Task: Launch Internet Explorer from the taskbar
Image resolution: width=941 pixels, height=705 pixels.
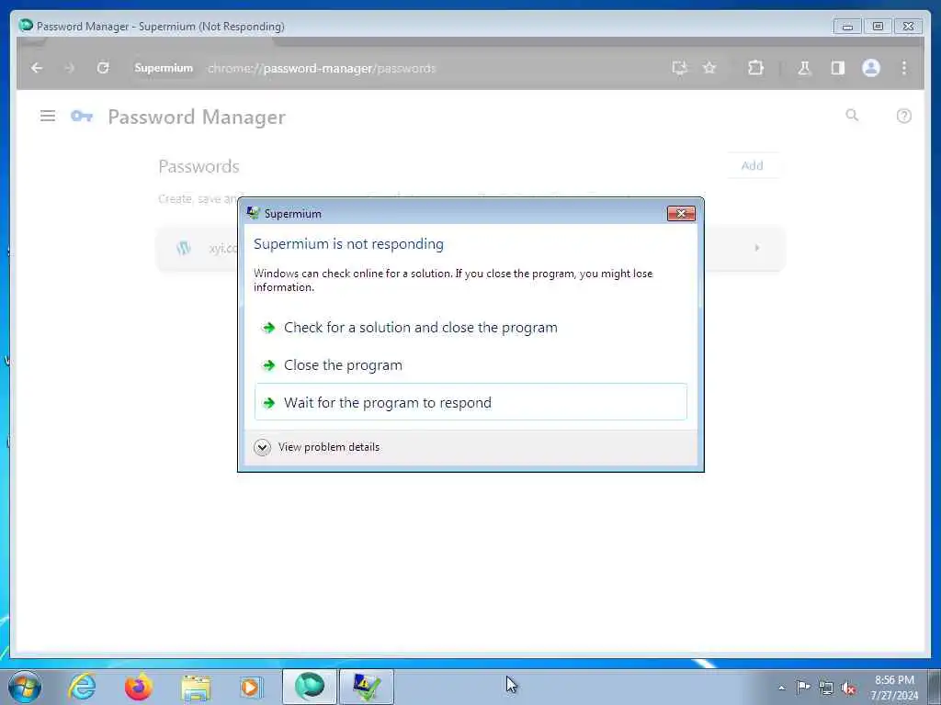Action: [x=82, y=687]
